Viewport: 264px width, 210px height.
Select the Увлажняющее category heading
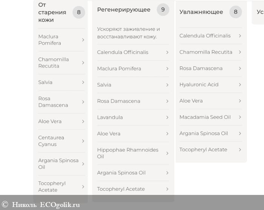point(201,12)
